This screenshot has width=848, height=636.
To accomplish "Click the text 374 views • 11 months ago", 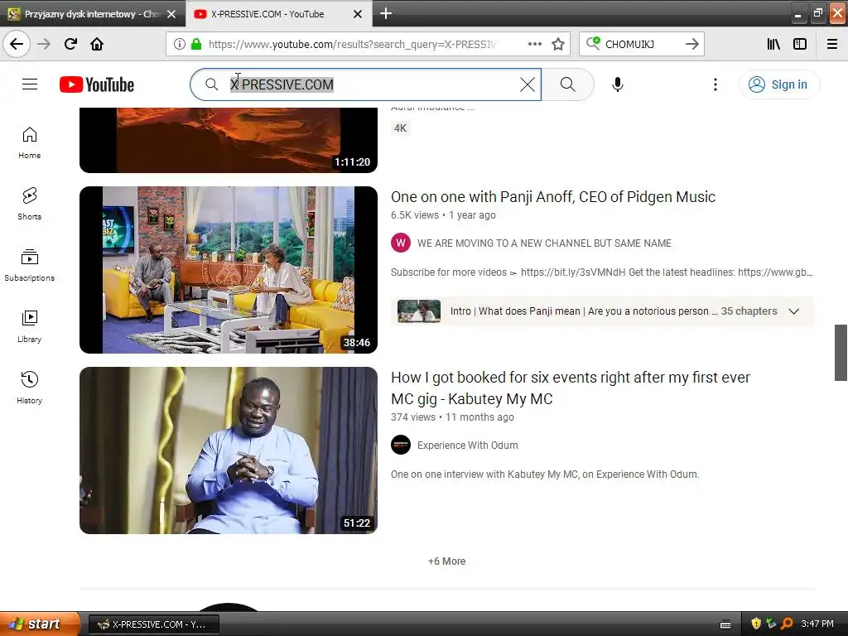I will 453,417.
